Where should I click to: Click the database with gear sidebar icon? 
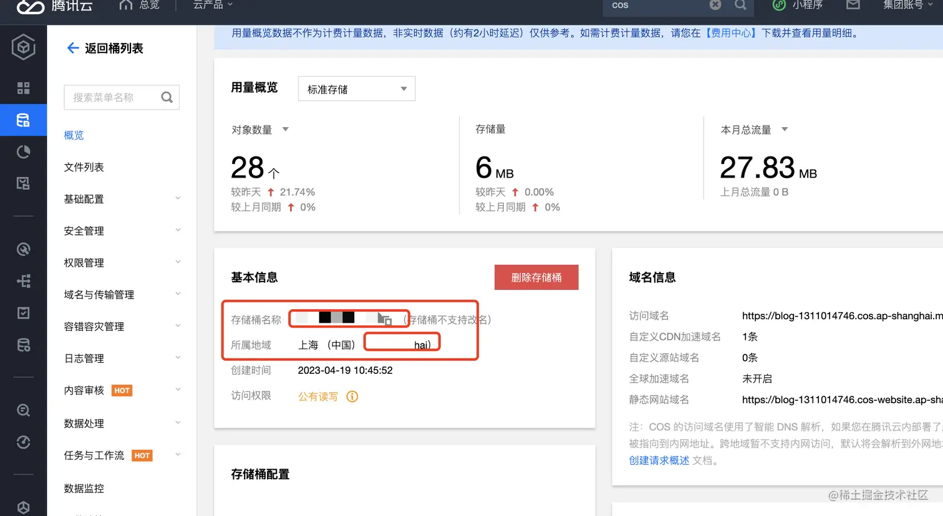coord(23,345)
